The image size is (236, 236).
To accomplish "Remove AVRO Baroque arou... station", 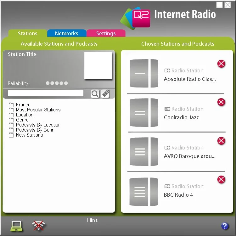I will point(221,141).
